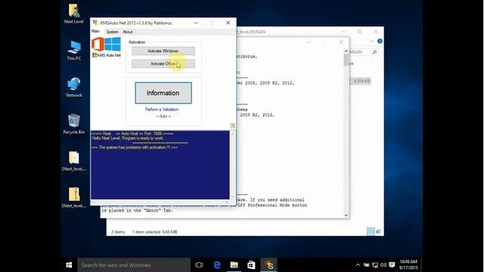Select the Recycle Bin desktop icon
The height and width of the screenshot is (272, 484).
[74, 124]
